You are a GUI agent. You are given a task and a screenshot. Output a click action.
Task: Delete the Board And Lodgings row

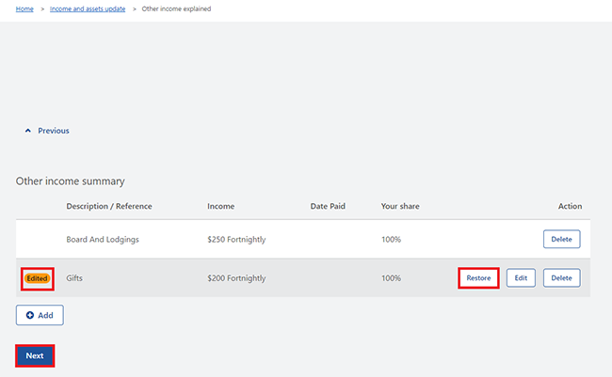[x=561, y=239]
